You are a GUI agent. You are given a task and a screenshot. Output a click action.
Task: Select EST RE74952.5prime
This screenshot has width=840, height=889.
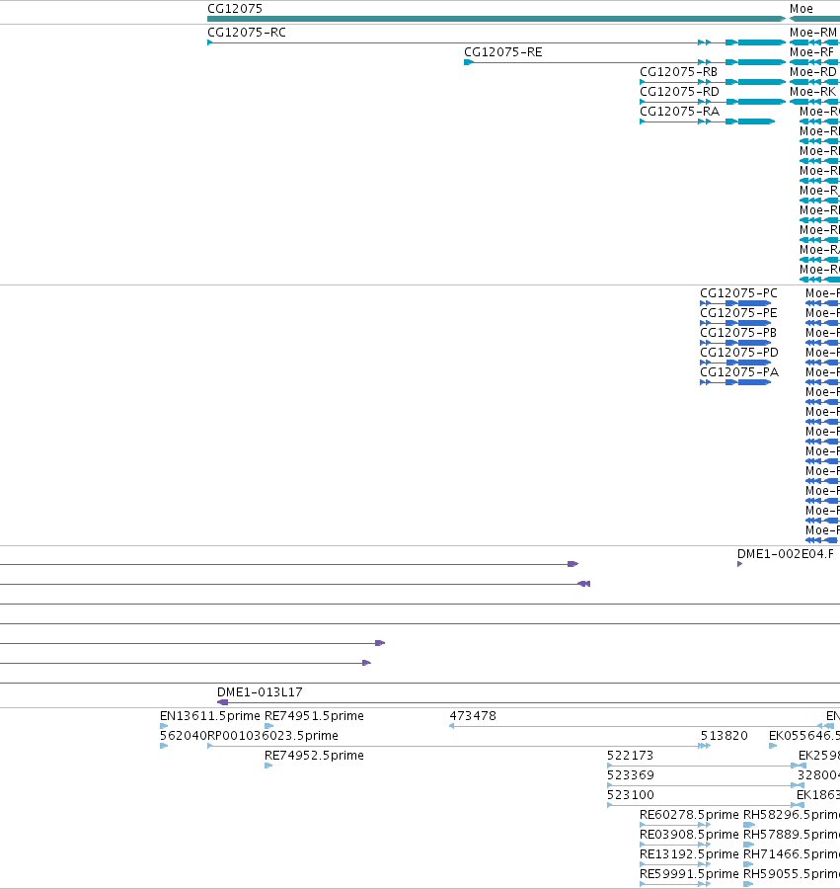click(x=314, y=756)
